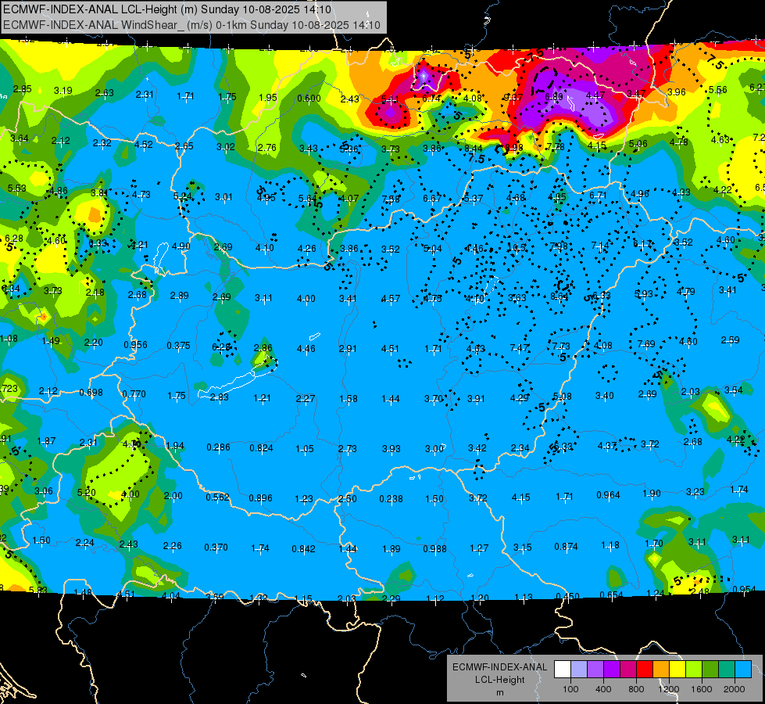Viewport: 765px width, 704px height.
Task: Click the value "2.50" on the map
Action: [348, 498]
